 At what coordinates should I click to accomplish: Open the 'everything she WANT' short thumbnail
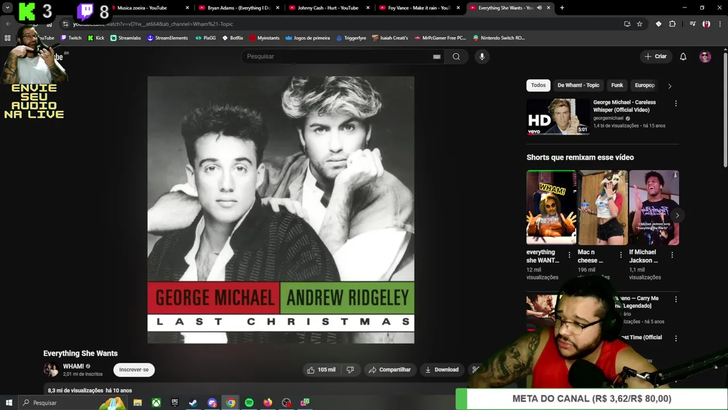point(551,207)
